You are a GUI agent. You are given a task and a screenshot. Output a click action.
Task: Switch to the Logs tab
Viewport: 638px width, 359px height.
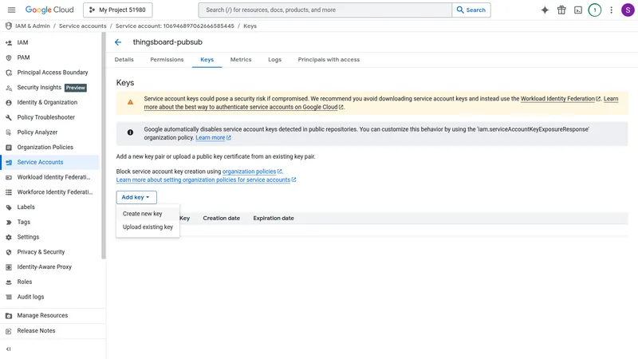tap(274, 59)
